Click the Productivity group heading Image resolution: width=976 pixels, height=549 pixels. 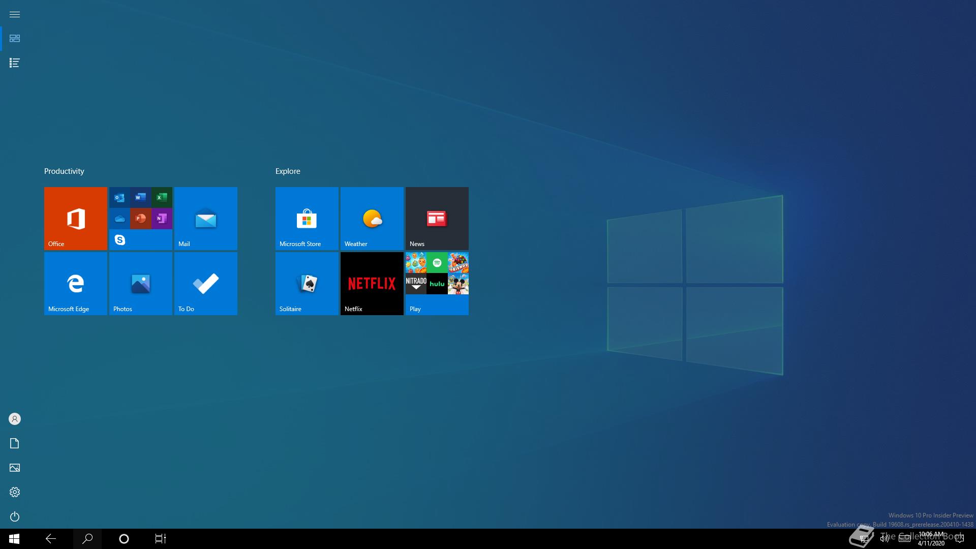[64, 171]
